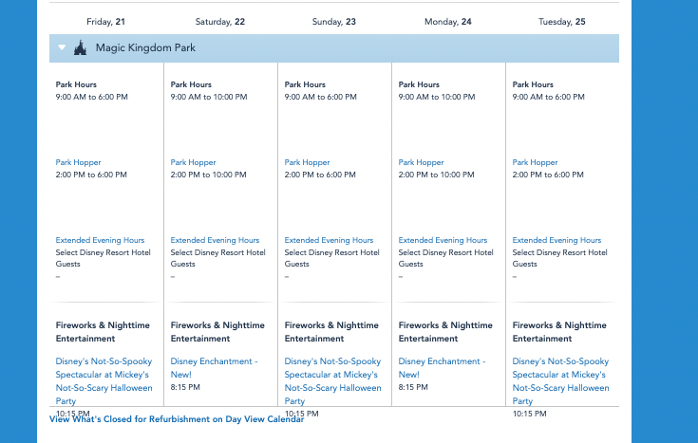This screenshot has width=698, height=443.
Task: Collapse the Magic Kingdom Park section
Action: [x=62, y=47]
